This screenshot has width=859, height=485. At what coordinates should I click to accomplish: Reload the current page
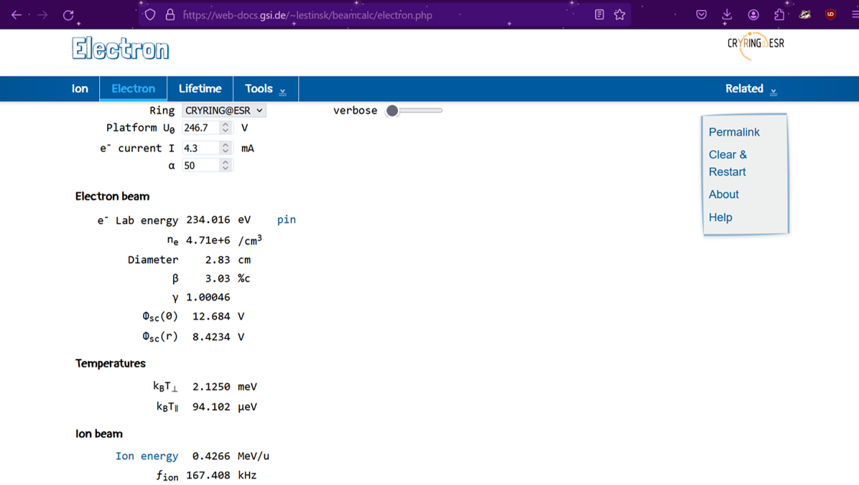pyautogui.click(x=68, y=15)
